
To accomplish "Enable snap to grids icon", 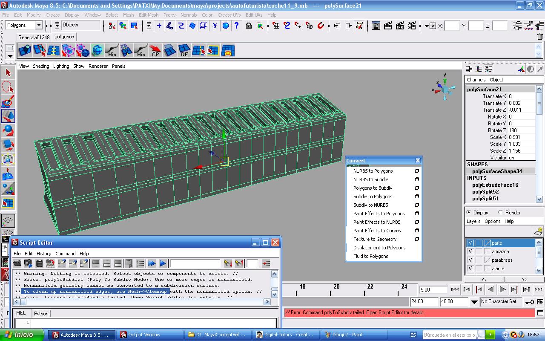I will (276, 26).
